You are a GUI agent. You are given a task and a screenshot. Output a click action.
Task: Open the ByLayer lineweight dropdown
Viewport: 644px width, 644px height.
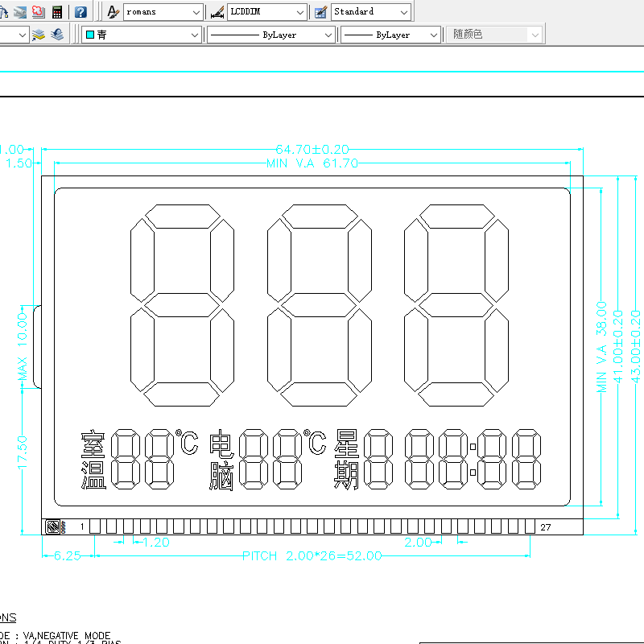434,34
